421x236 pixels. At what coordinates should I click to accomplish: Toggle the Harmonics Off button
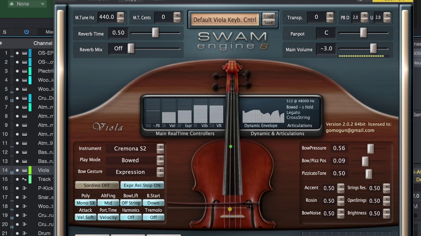131,217
